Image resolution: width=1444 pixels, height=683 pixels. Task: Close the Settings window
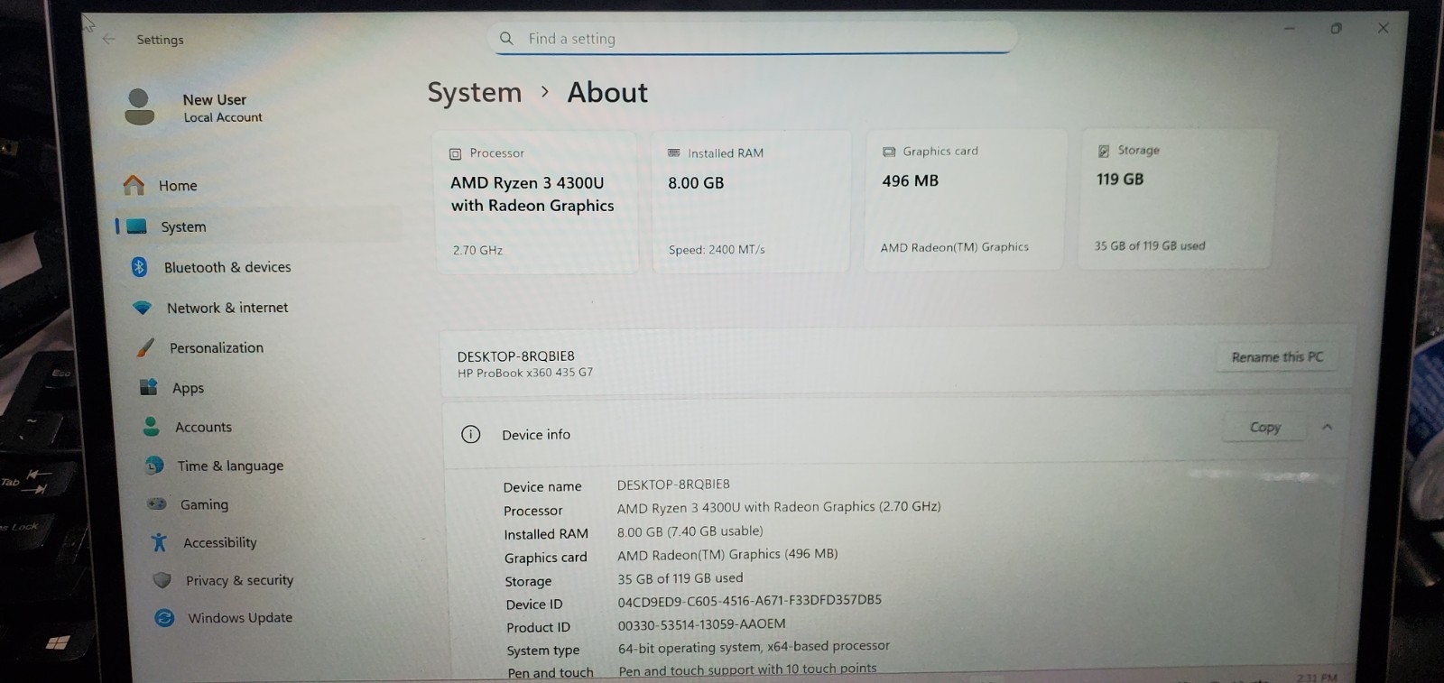point(1383,28)
